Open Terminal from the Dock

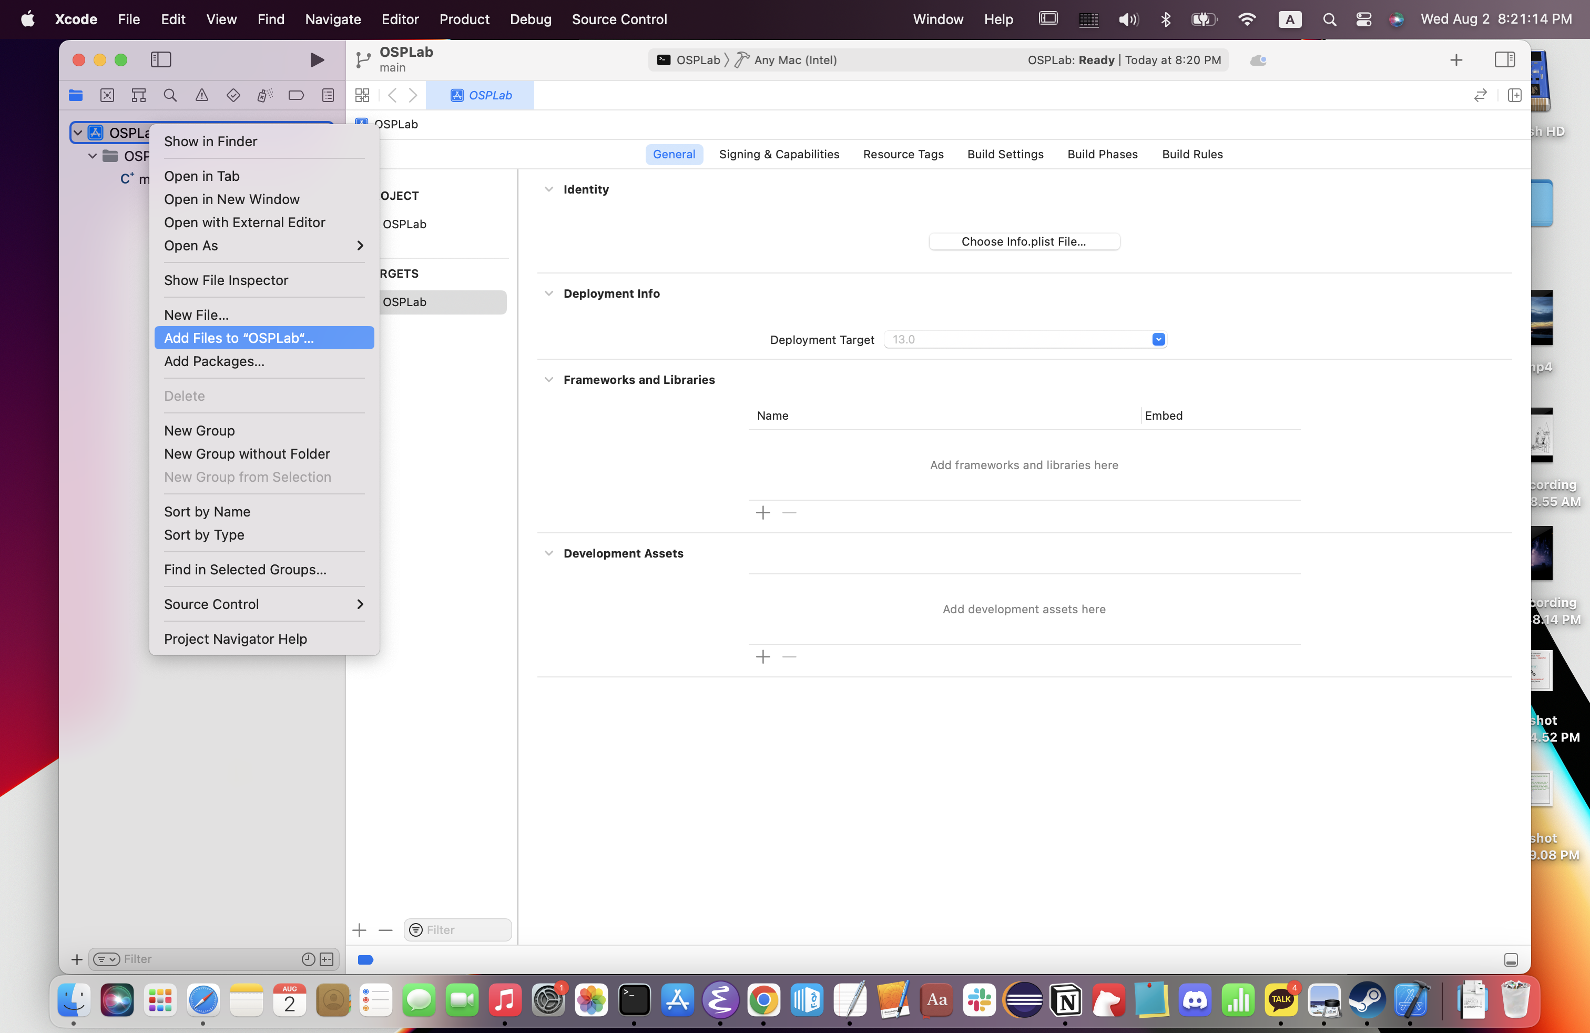pyautogui.click(x=634, y=1000)
